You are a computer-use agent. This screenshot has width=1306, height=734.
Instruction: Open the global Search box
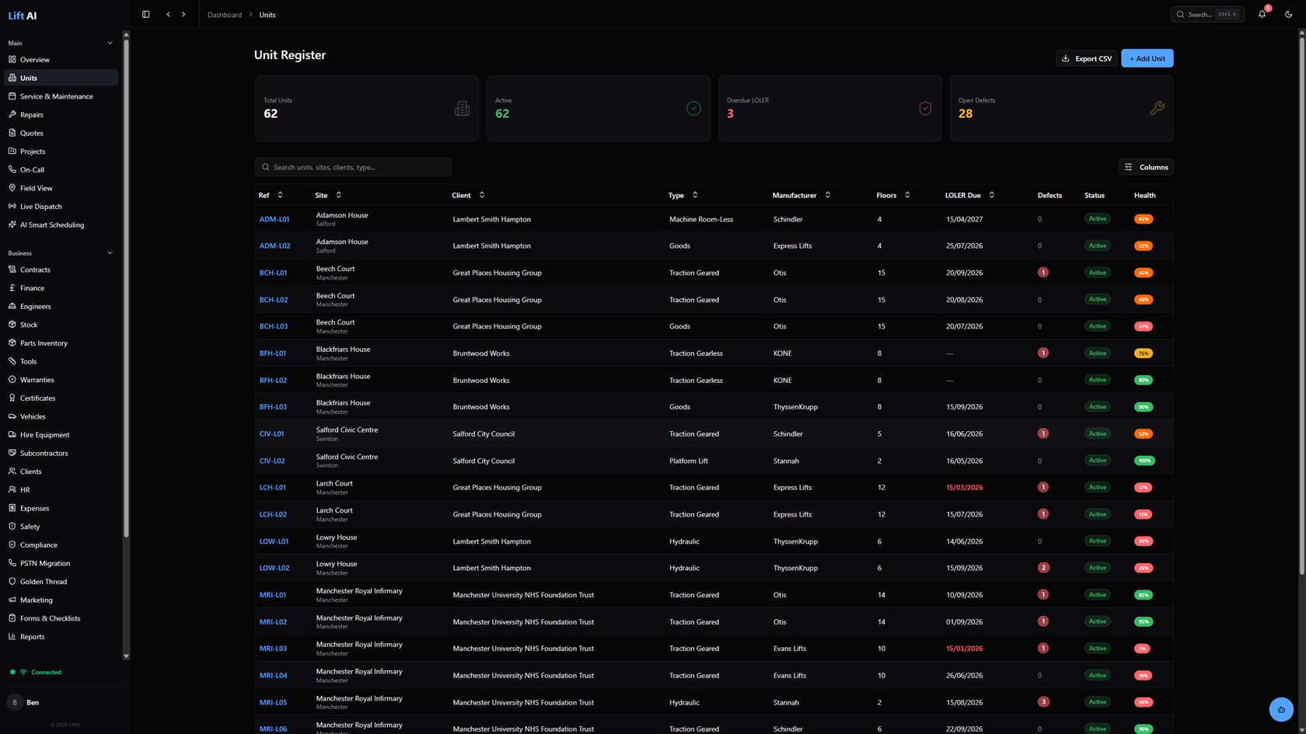1207,14
